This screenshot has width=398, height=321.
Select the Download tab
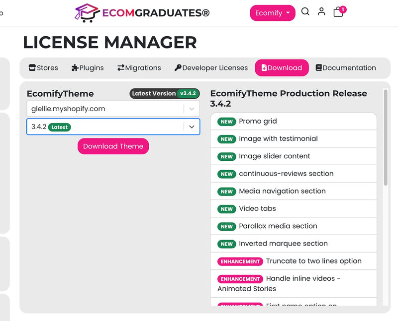(x=282, y=68)
